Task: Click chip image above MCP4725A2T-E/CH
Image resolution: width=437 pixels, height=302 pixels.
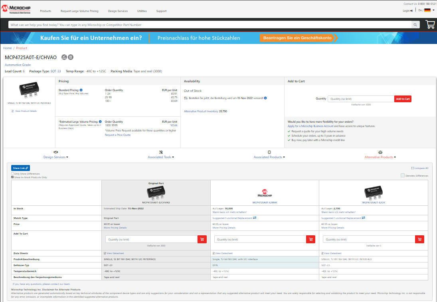Action: pos(374,193)
